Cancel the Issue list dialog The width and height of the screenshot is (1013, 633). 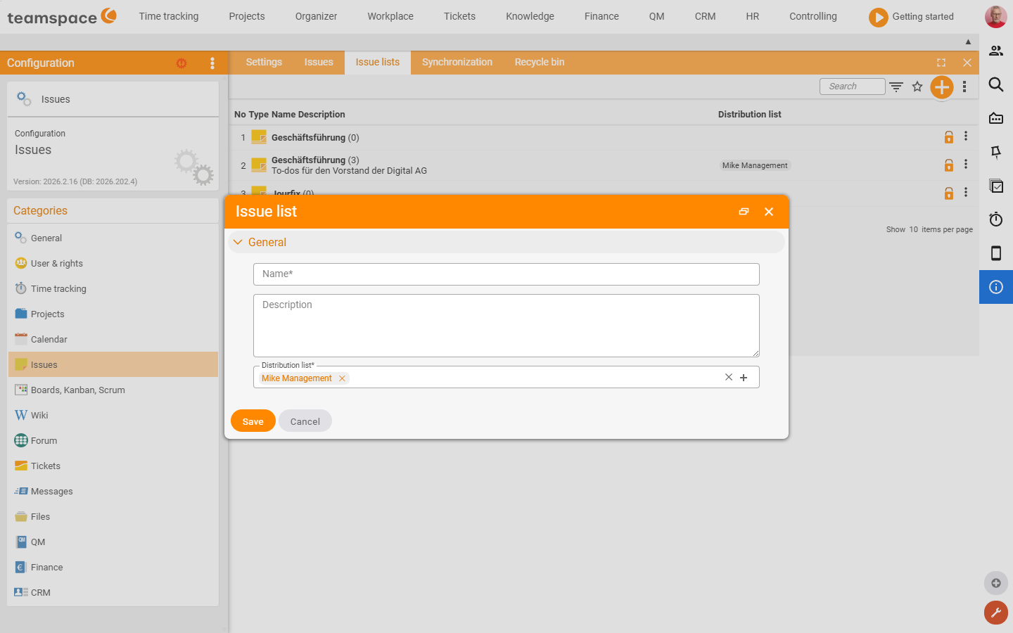coord(305,421)
